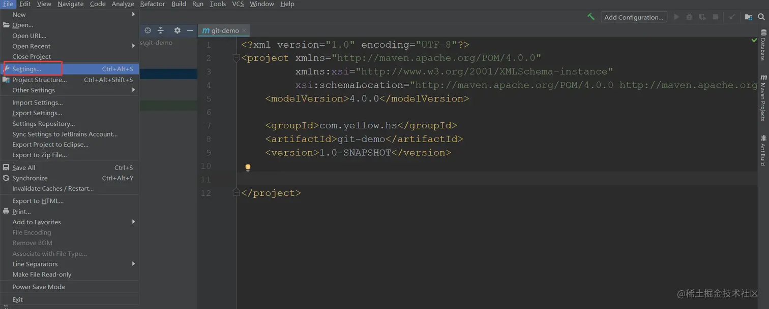Viewport: 769px width, 309px height.
Task: Click the Build Project hammer icon
Action: pos(590,17)
